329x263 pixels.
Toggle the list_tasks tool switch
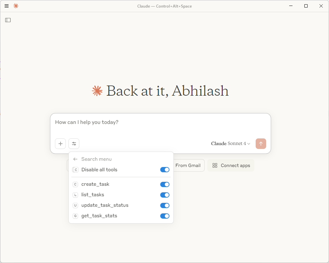click(x=165, y=195)
